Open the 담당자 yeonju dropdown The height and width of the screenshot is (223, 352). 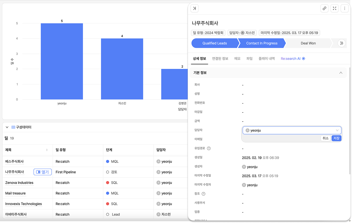coord(292,130)
